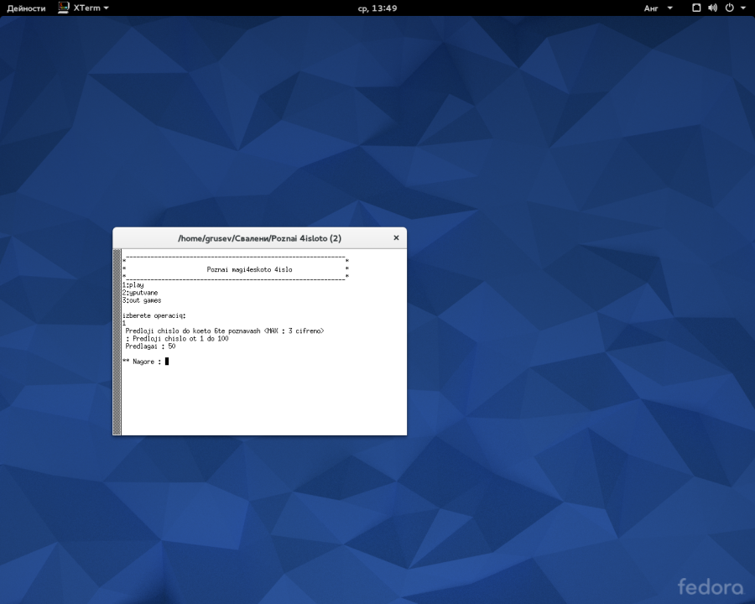Click the '1:play' menu line
Viewport: 755px width, 604px height.
tap(133, 285)
